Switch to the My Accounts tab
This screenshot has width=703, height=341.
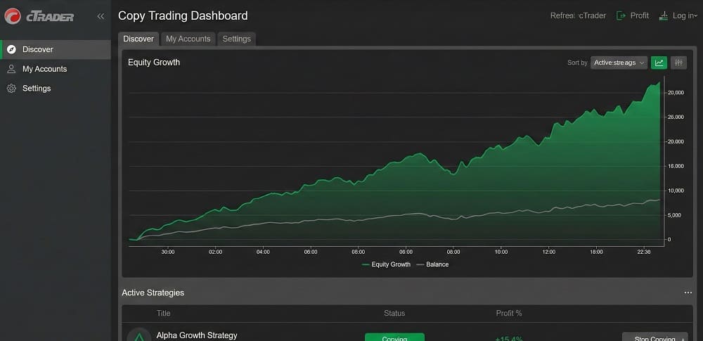[188, 39]
